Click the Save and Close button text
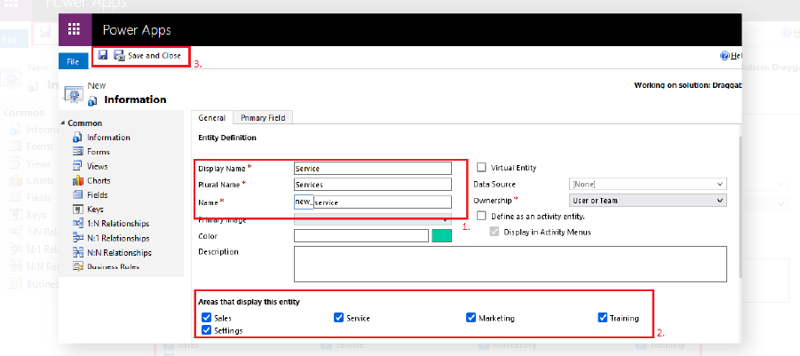 [x=154, y=56]
